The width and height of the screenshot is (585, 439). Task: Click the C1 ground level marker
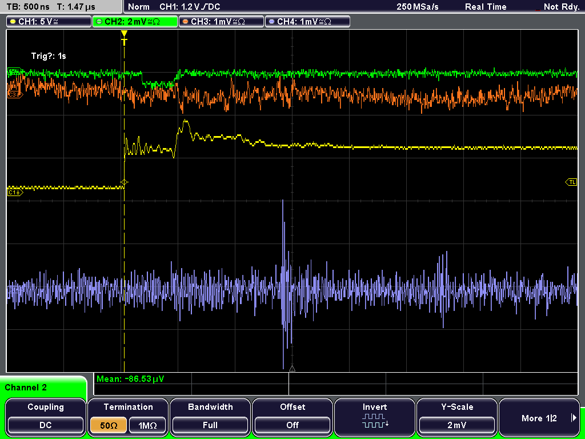point(15,192)
